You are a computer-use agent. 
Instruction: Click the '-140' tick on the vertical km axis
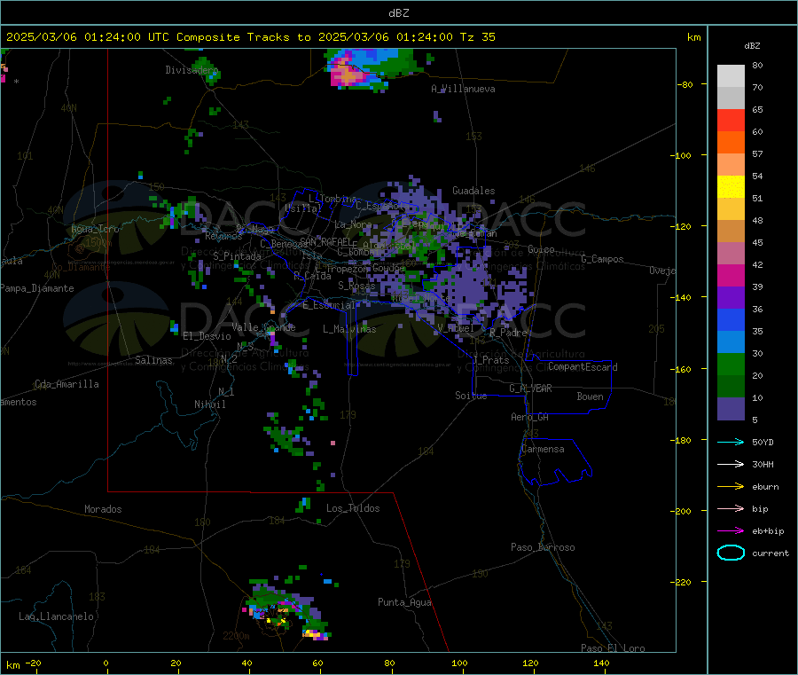coord(683,297)
